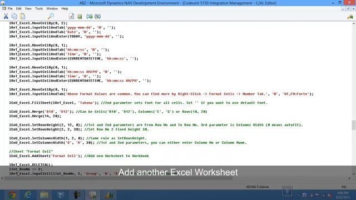The image size is (356, 200).
Task: Click the dark figure app icon on taskbar
Action: pyautogui.click(x=77, y=195)
